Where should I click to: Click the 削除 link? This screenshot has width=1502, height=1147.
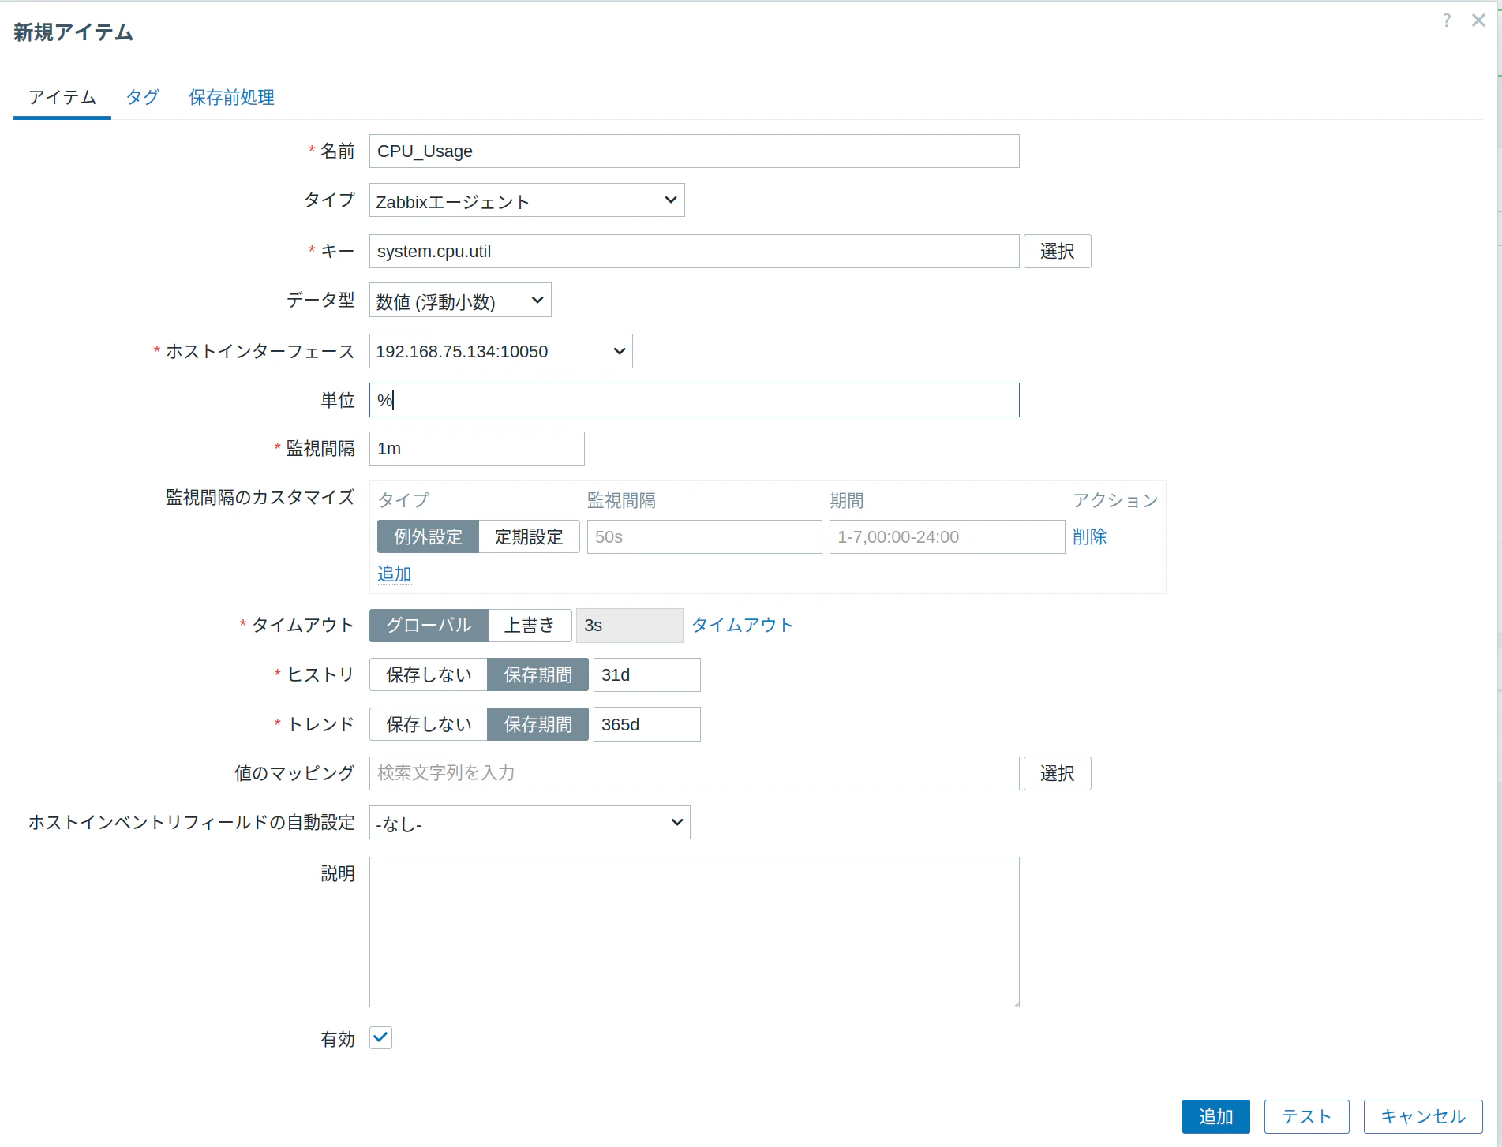coord(1089,537)
